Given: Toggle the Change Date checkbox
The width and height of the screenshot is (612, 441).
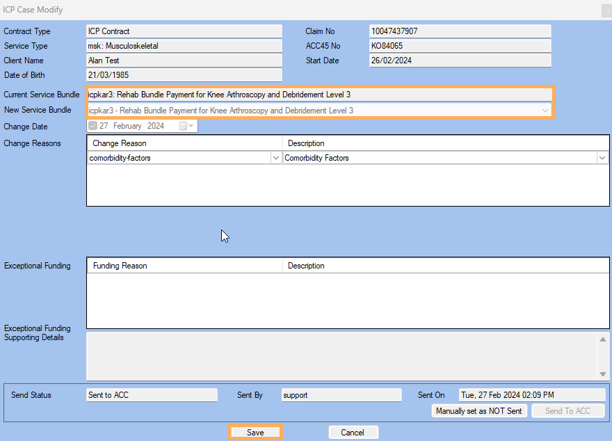Looking at the screenshot, I should point(92,126).
